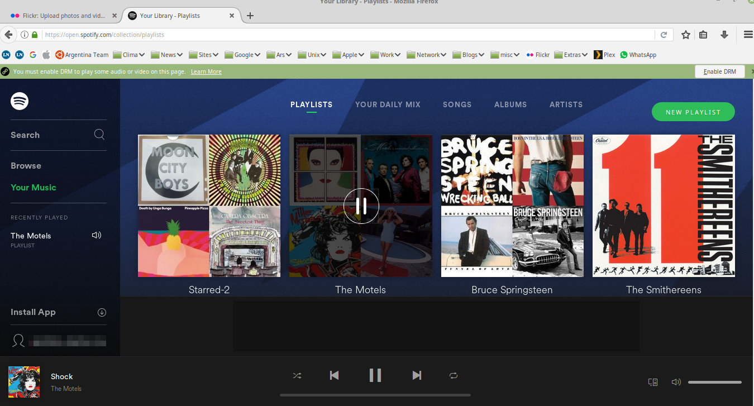Click the Shock album art in player
Screen dimensions: 754x406
tap(24, 381)
